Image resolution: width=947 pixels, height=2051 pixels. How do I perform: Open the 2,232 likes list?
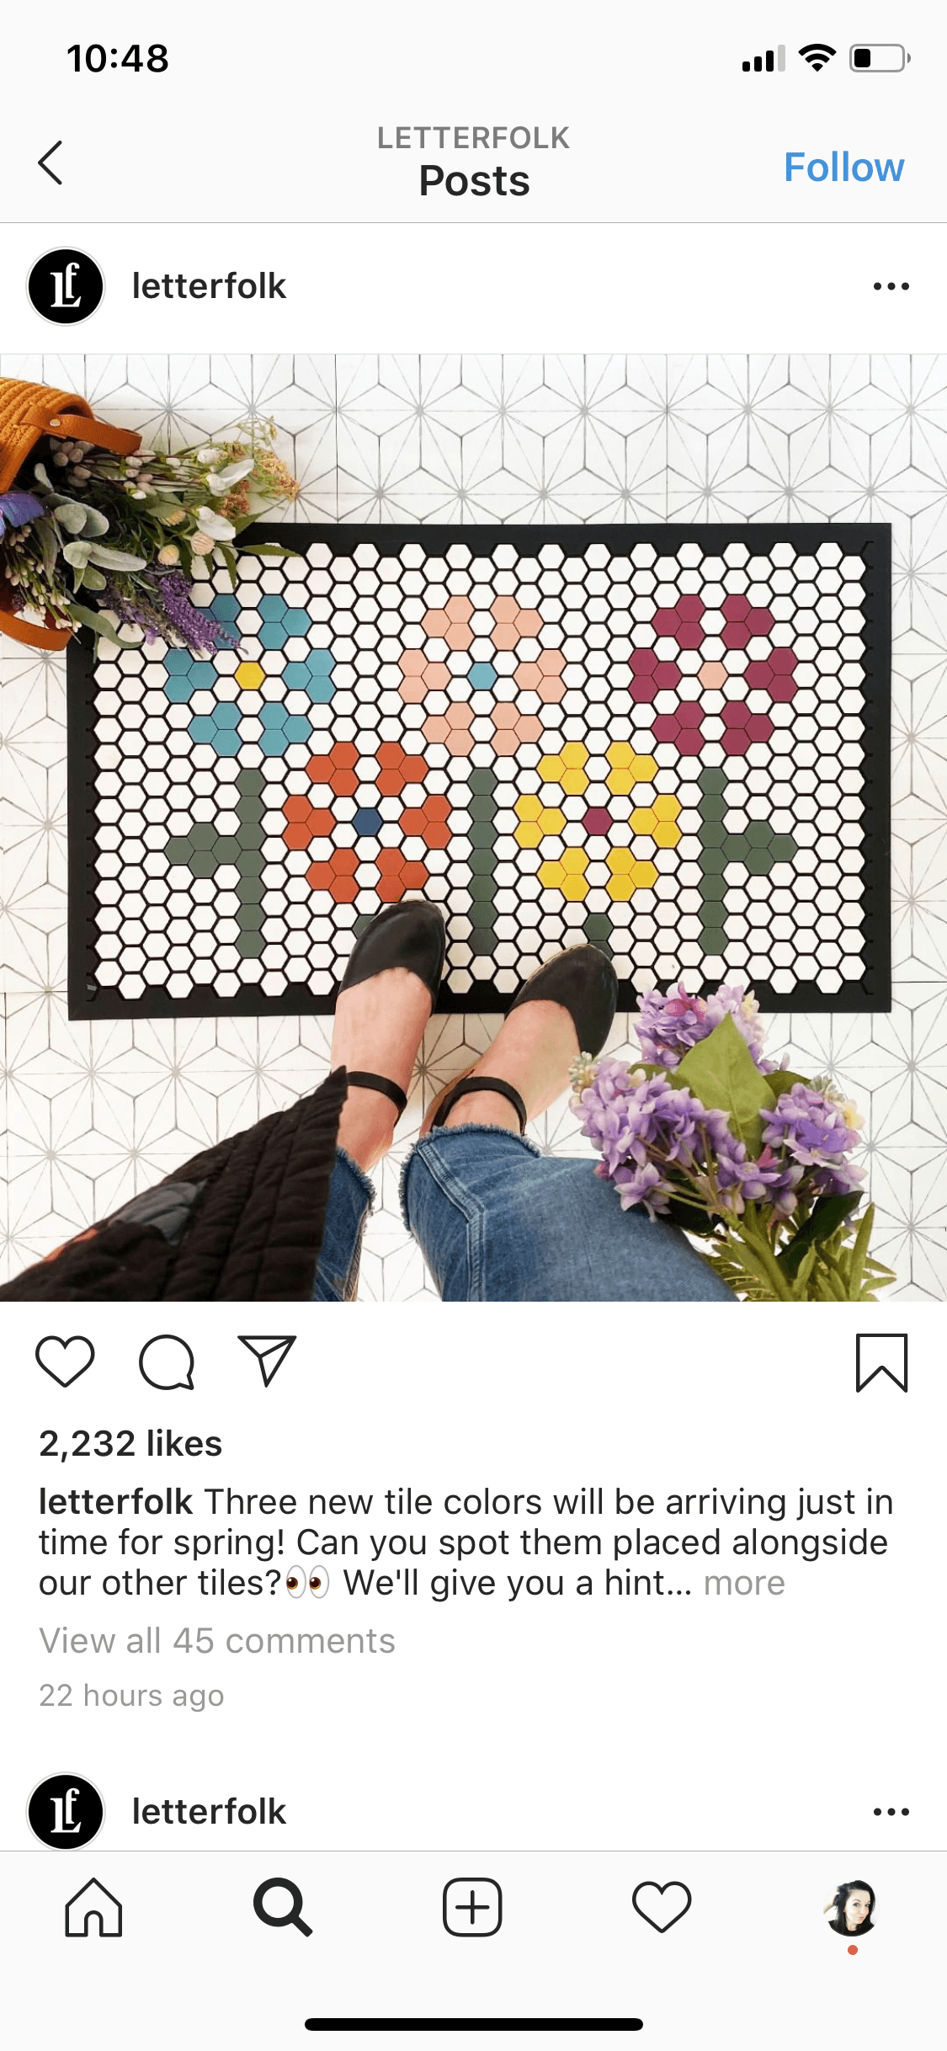(x=130, y=1443)
